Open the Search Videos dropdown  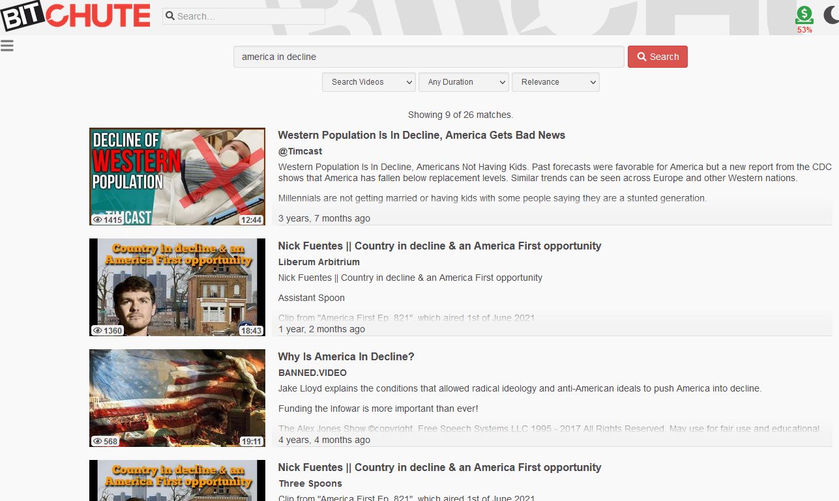click(369, 82)
